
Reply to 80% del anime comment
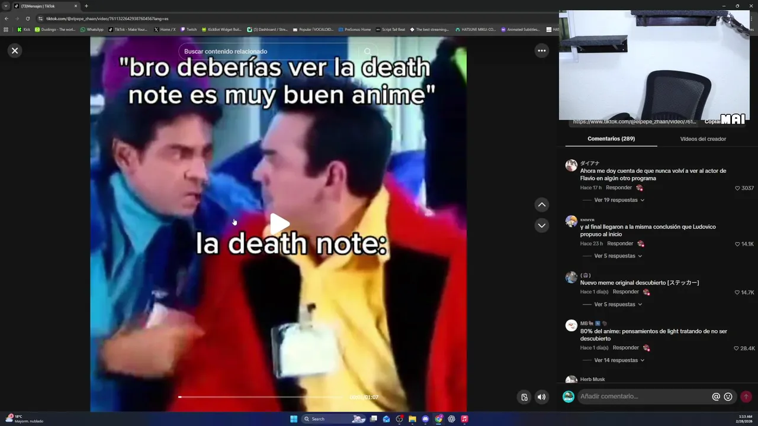(x=626, y=348)
